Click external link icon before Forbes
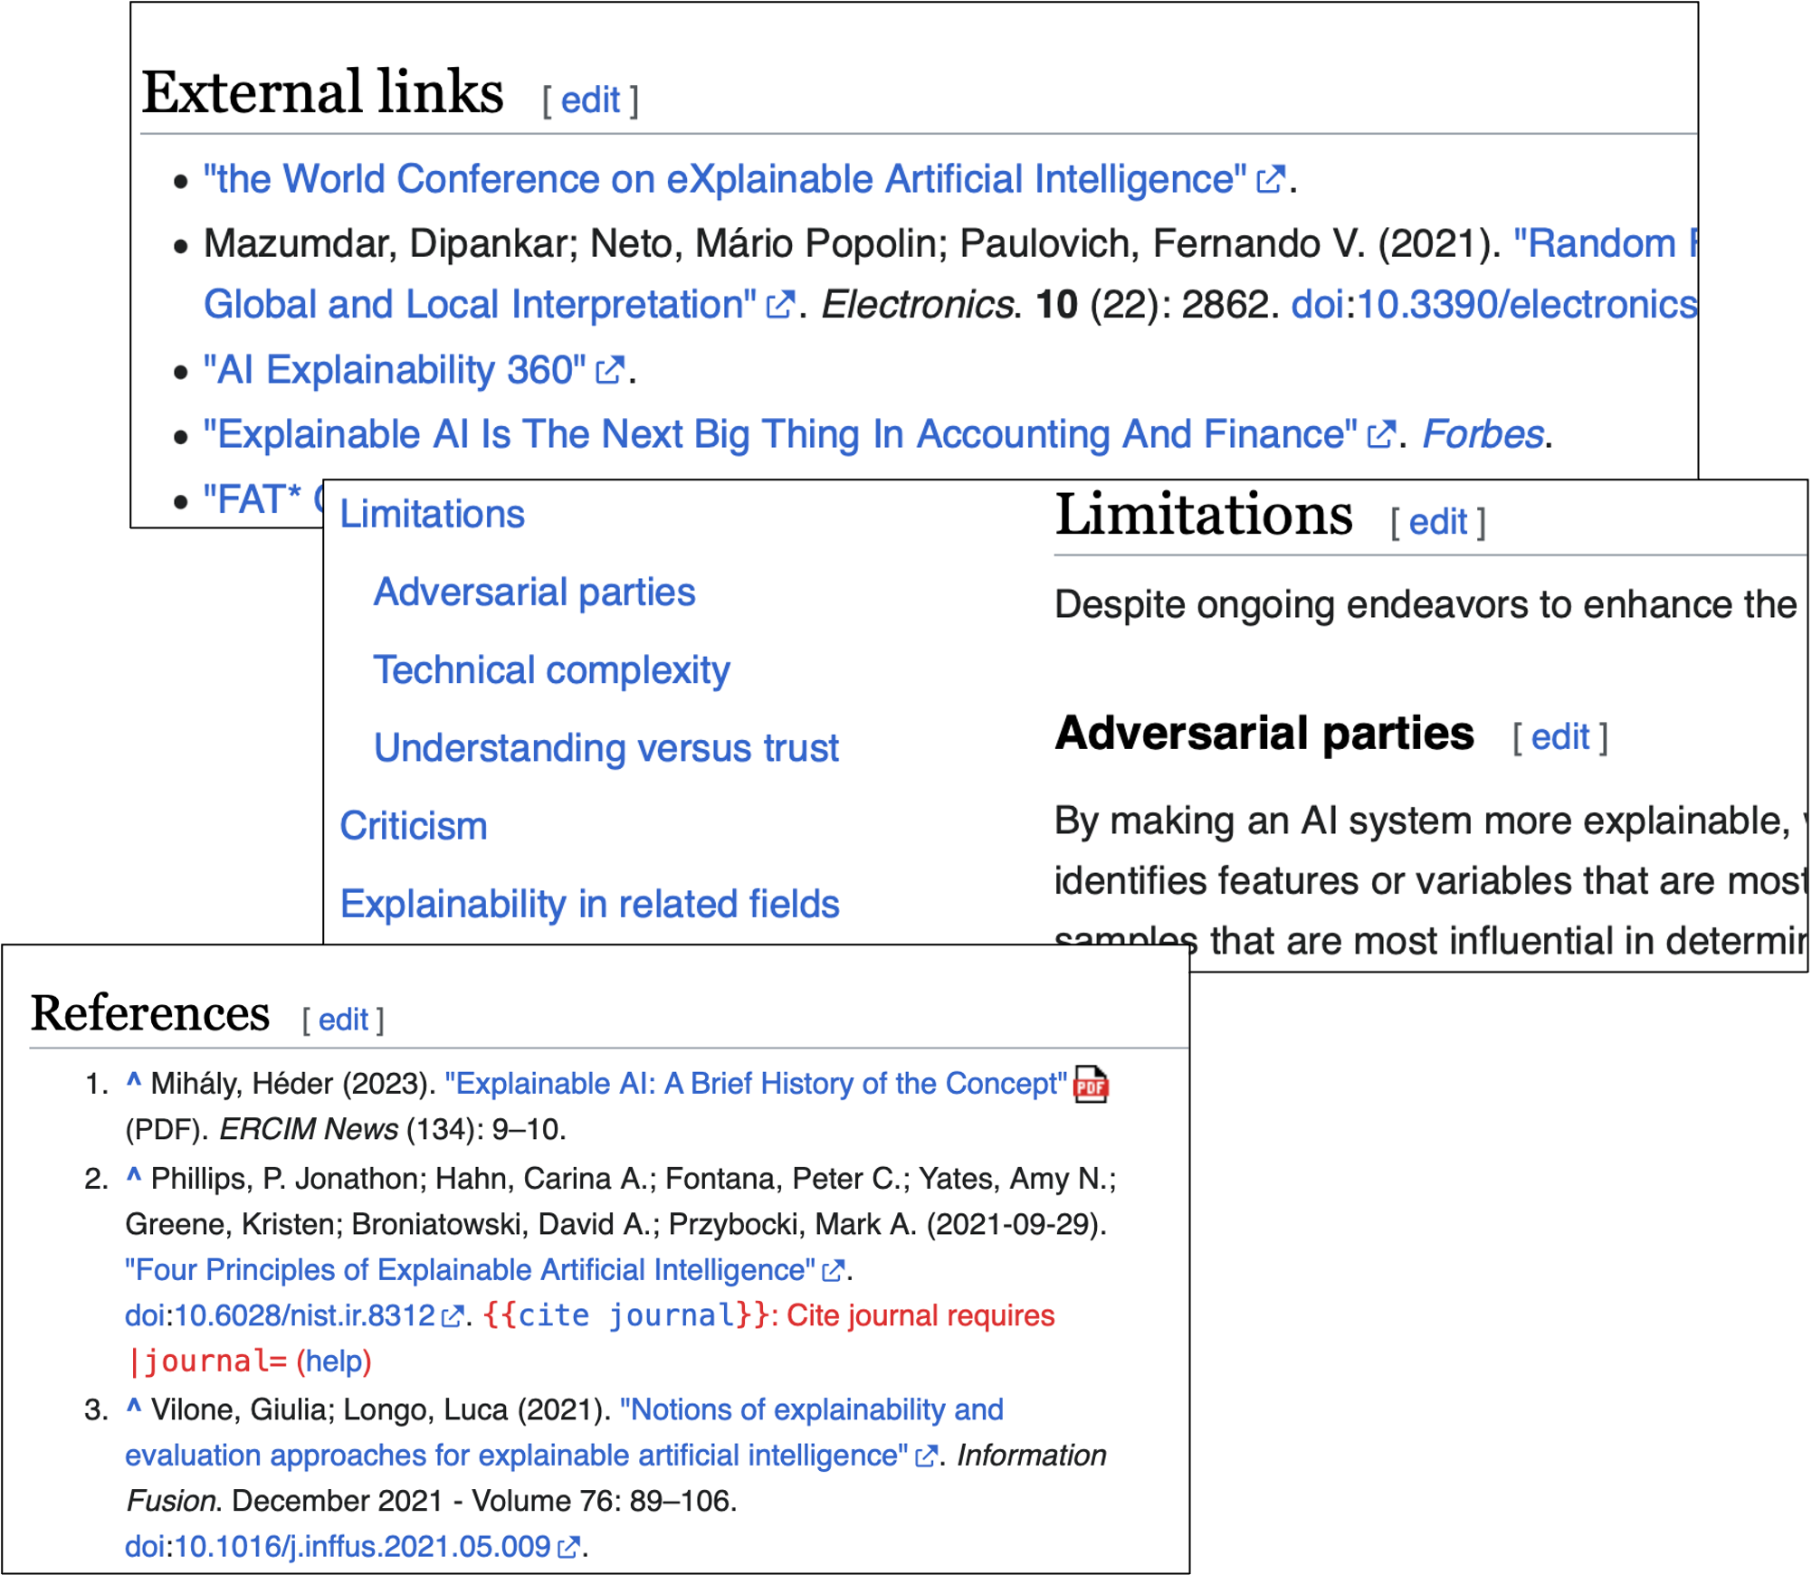The image size is (1812, 1575). click(1380, 435)
